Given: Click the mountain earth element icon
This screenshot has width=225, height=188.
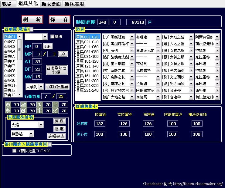Looking at the screenshot, I should coord(24,105).
